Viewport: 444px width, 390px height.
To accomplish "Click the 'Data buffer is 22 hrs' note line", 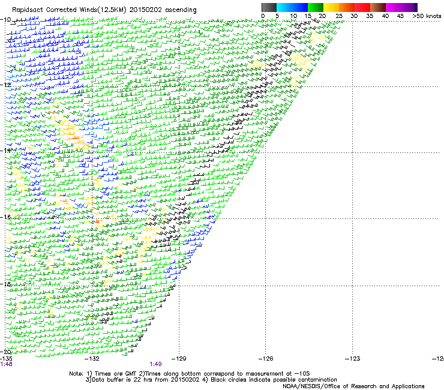I will (x=211, y=380).
